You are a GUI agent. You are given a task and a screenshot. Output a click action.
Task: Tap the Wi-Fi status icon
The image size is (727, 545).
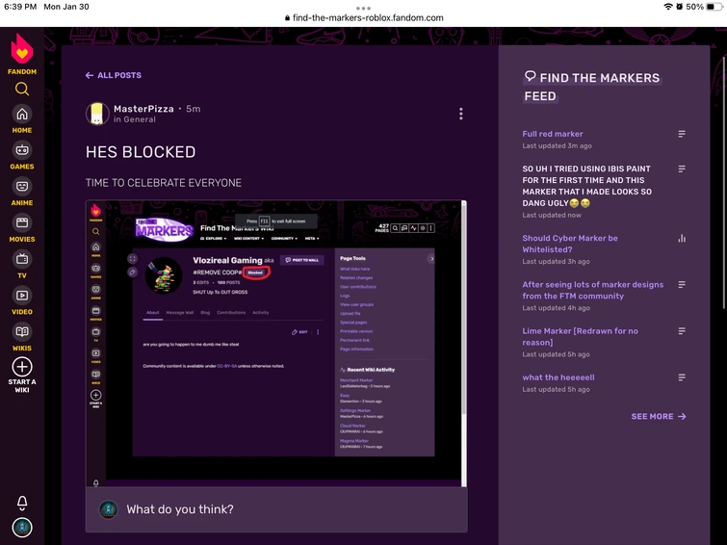point(668,7)
